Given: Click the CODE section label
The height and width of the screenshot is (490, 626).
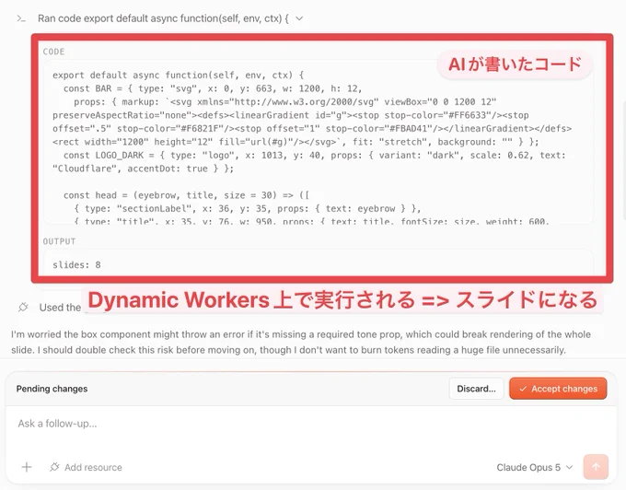Looking at the screenshot, I should click(x=54, y=52).
